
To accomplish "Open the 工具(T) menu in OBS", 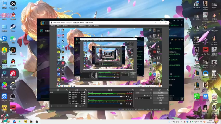I will (x=90, y=26).
